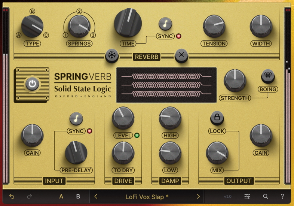The image size is (294, 206).
Task: Click the damp Low knob
Action: pyautogui.click(x=170, y=153)
